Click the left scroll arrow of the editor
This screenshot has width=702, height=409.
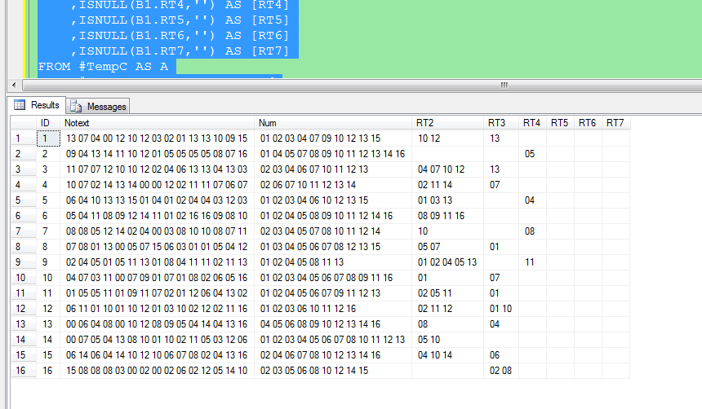[14, 85]
